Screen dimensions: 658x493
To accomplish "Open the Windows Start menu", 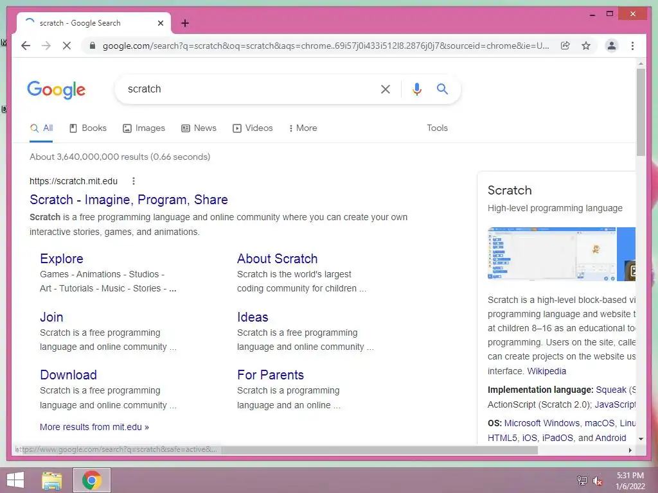I will (x=15, y=480).
